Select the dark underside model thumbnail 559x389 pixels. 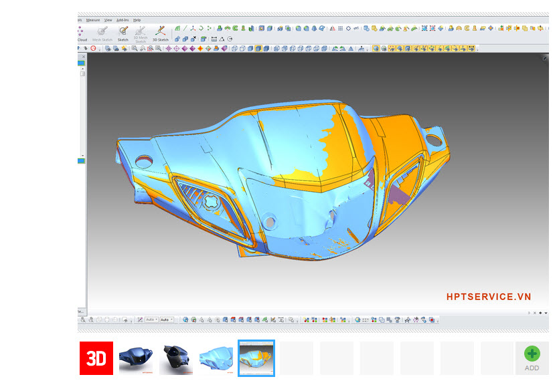tap(176, 358)
